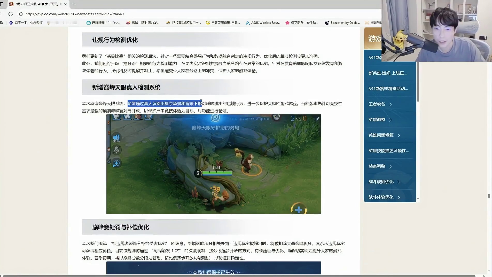Open the 樱花动漫 bookmark
This screenshot has width=492, height=277.
pyautogui.click(x=302, y=23)
